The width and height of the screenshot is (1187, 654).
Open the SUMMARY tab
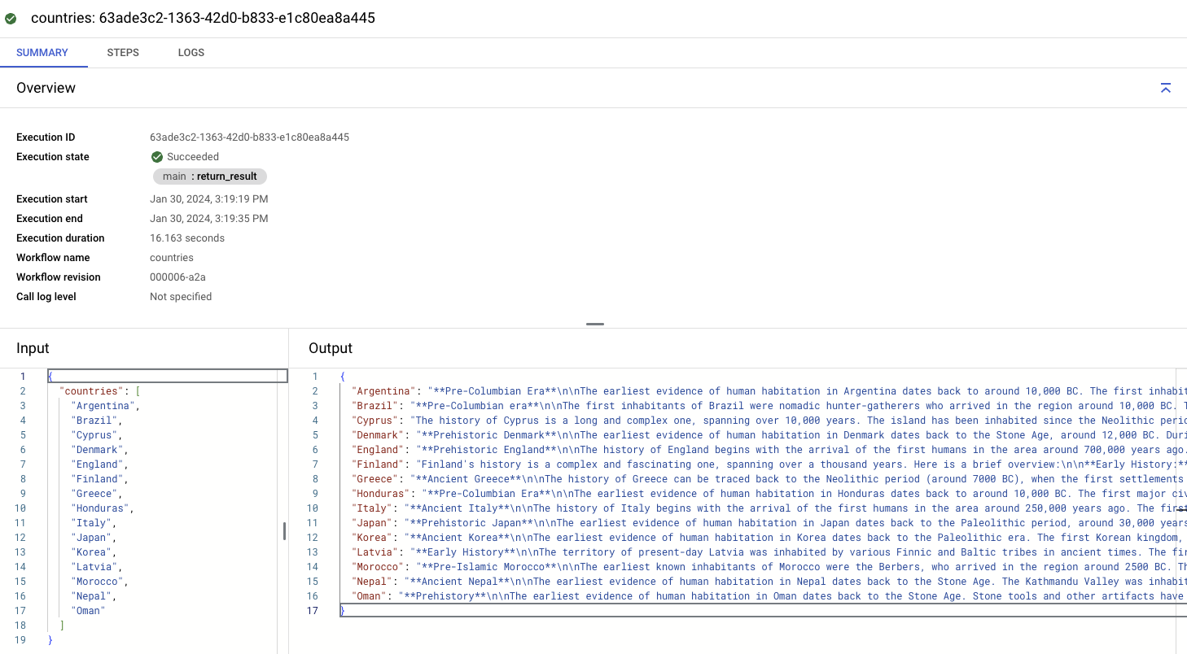pos(42,53)
